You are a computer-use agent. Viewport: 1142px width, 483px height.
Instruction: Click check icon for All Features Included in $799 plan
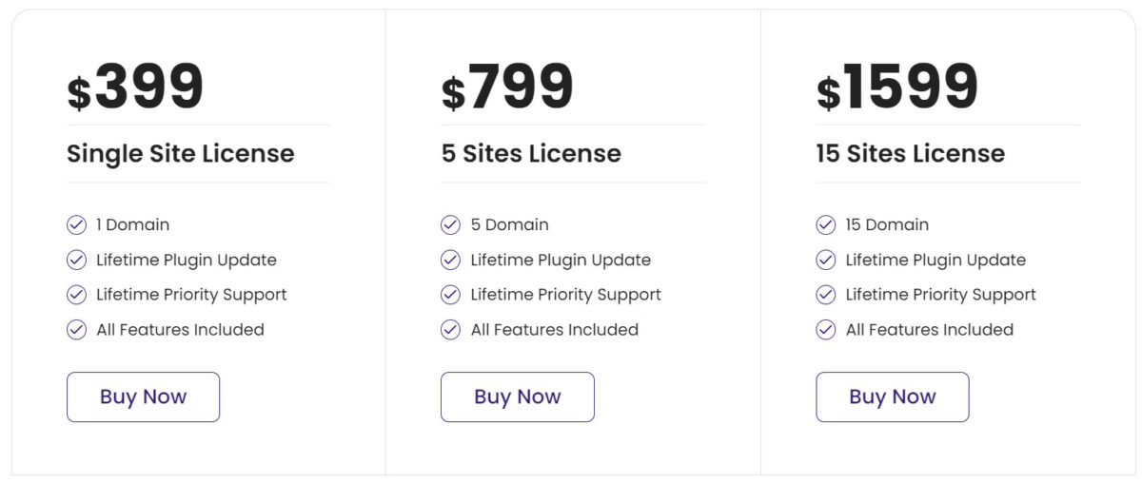coord(451,330)
